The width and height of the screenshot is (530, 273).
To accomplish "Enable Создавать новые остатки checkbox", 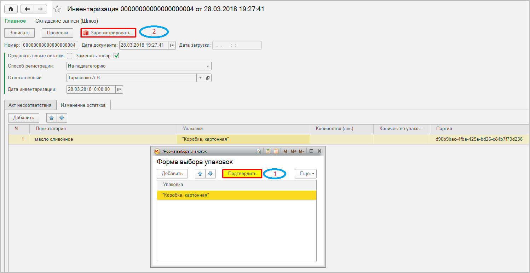I will click(70, 56).
